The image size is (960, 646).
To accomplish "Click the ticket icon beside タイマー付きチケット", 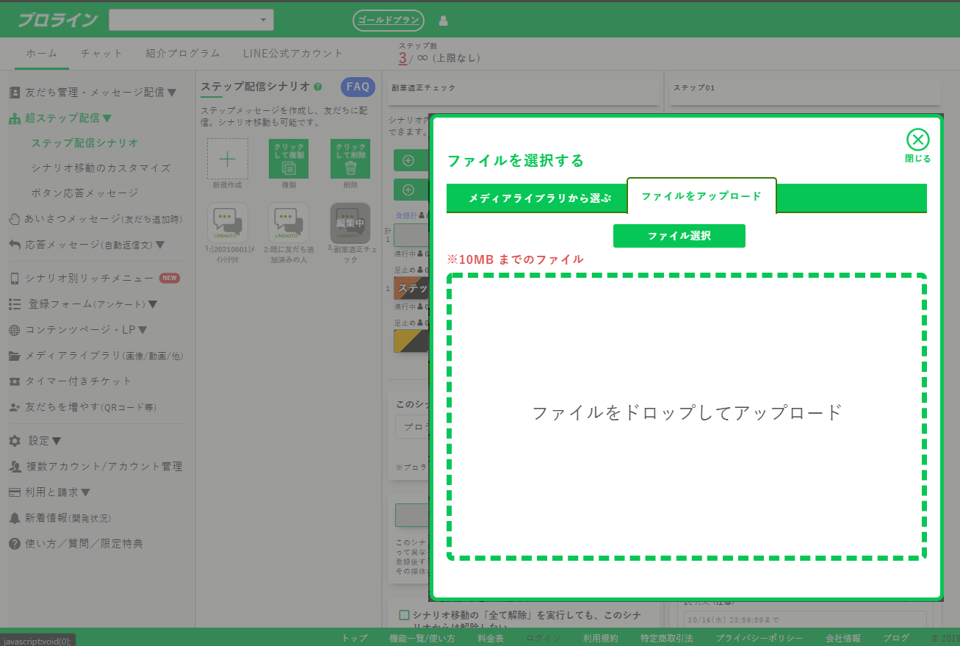I will pos(15,381).
